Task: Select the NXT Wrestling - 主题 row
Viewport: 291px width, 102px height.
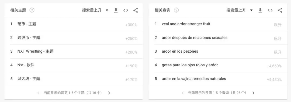Action: [74, 51]
